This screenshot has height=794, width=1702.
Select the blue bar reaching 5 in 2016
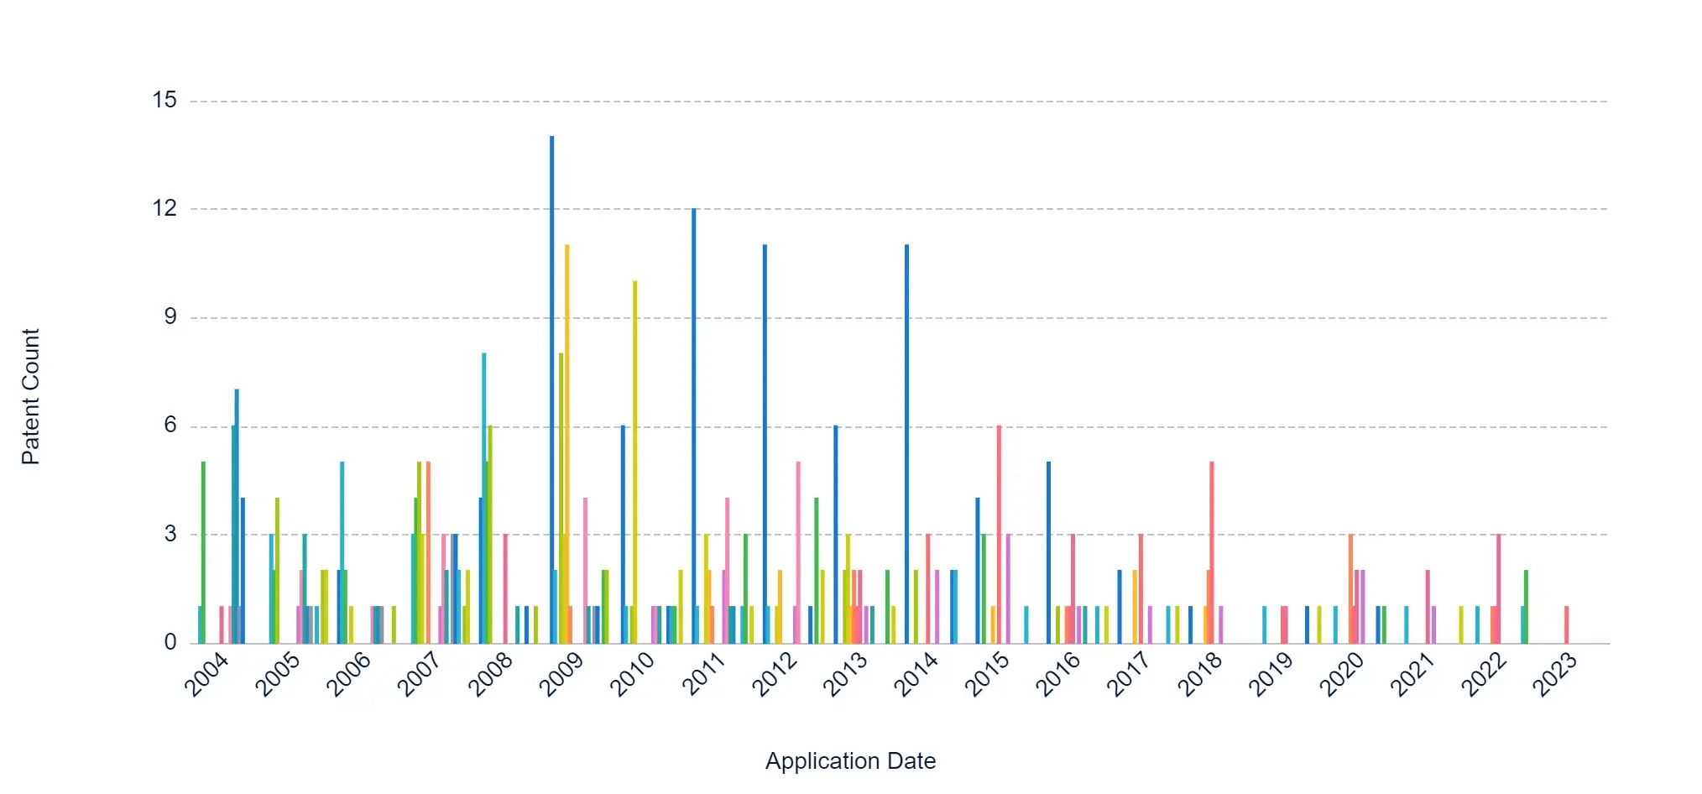coord(1049,553)
